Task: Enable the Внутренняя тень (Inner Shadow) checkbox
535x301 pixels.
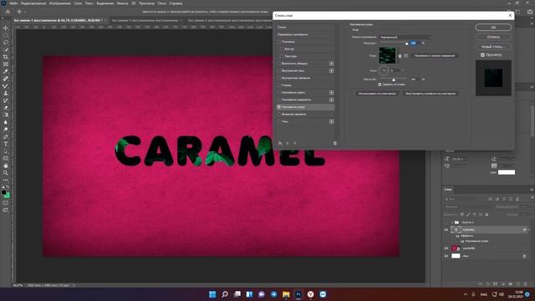Action: [279, 70]
